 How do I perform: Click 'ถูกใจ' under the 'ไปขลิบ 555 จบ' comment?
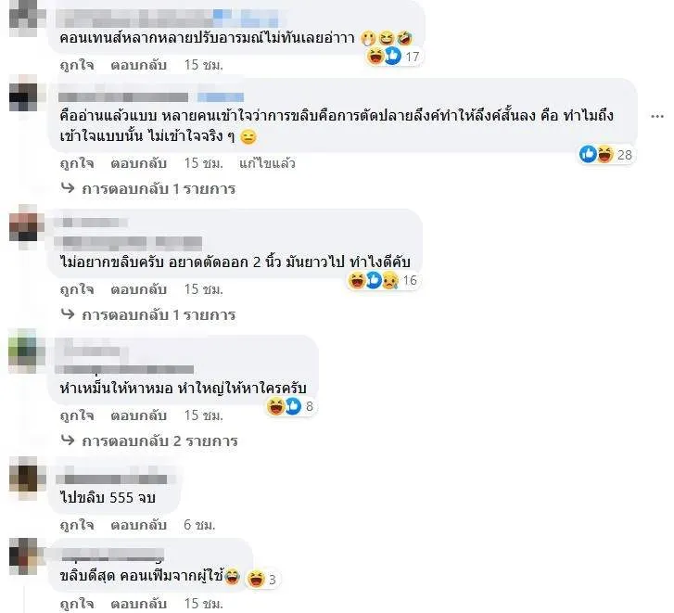tap(77, 525)
